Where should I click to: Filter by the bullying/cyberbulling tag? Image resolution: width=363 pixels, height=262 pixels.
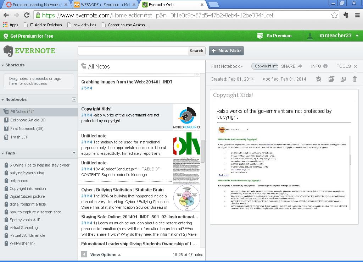pyautogui.click(x=27, y=173)
